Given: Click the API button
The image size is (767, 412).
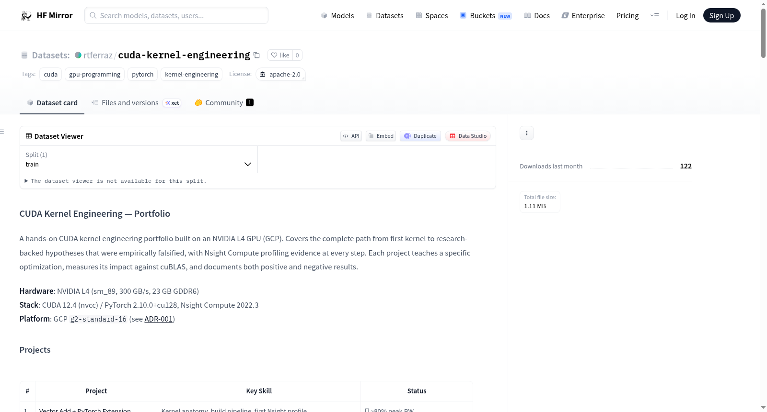Looking at the screenshot, I should [x=351, y=136].
